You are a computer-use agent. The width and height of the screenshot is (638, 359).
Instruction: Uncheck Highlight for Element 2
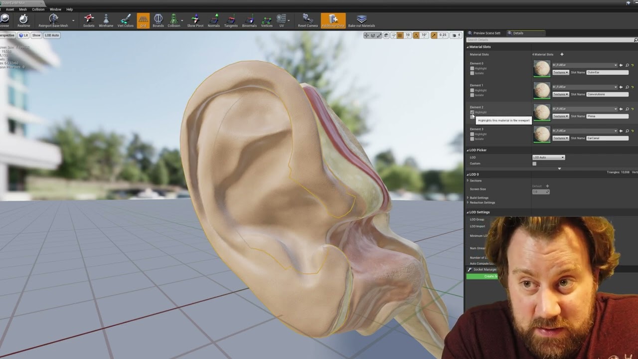pyautogui.click(x=472, y=112)
